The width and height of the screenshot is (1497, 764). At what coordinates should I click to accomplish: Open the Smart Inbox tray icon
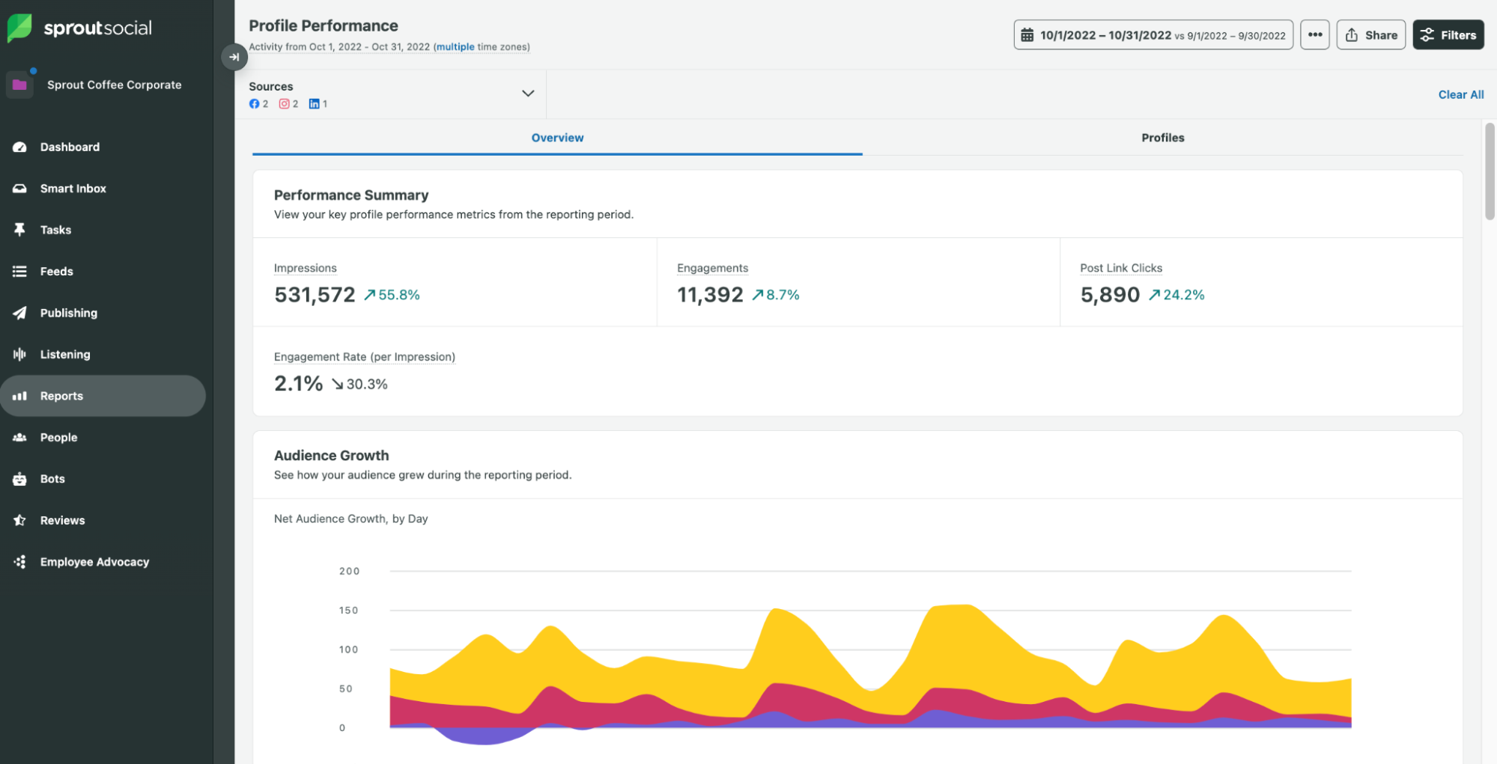[19, 189]
